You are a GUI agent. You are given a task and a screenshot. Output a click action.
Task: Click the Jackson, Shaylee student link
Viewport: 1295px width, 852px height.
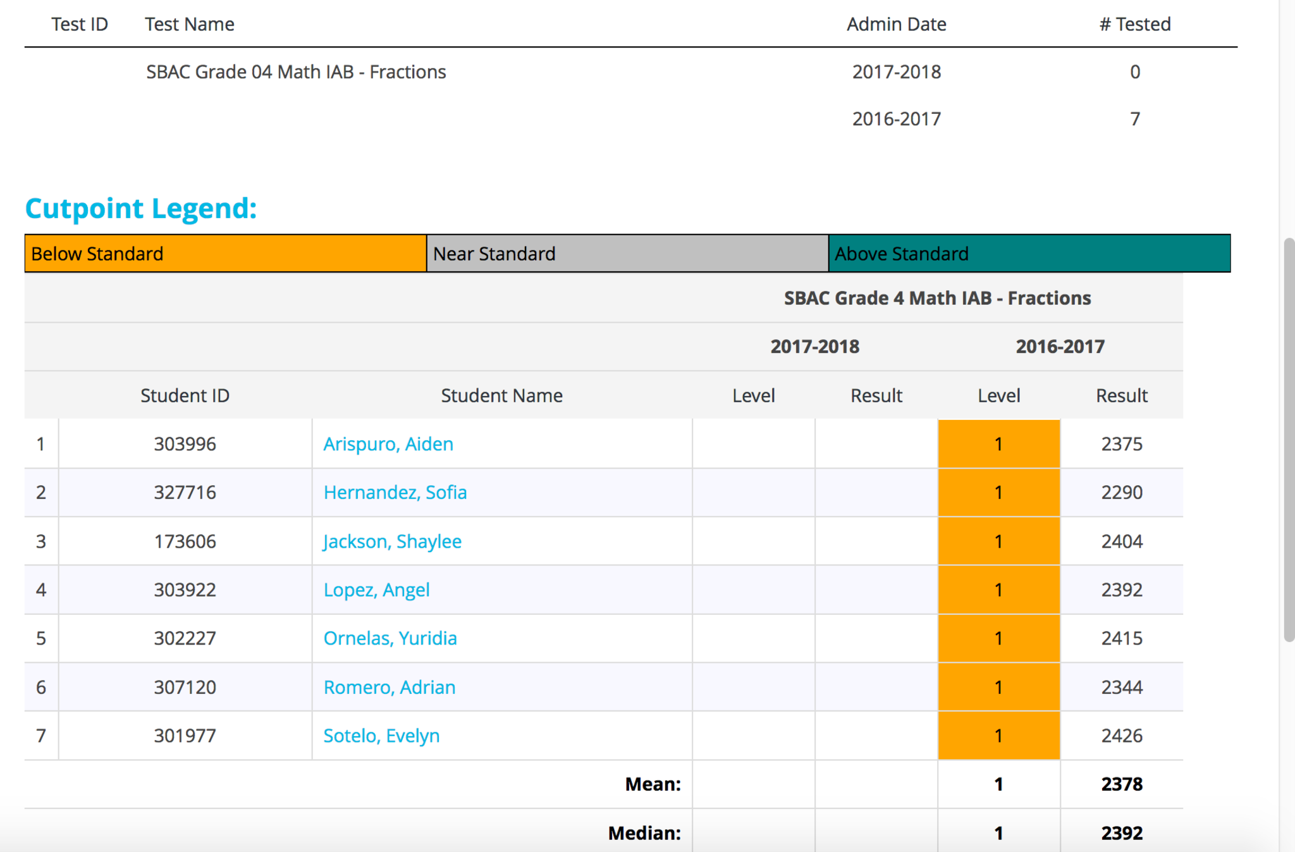tap(392, 541)
